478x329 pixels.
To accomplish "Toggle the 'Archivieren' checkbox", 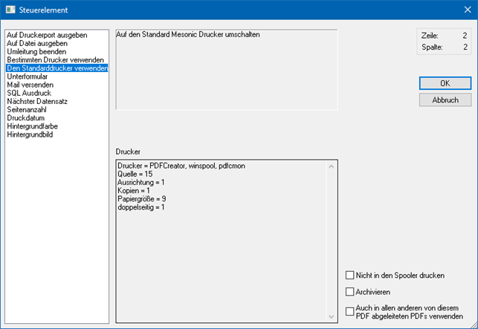I will 350,292.
